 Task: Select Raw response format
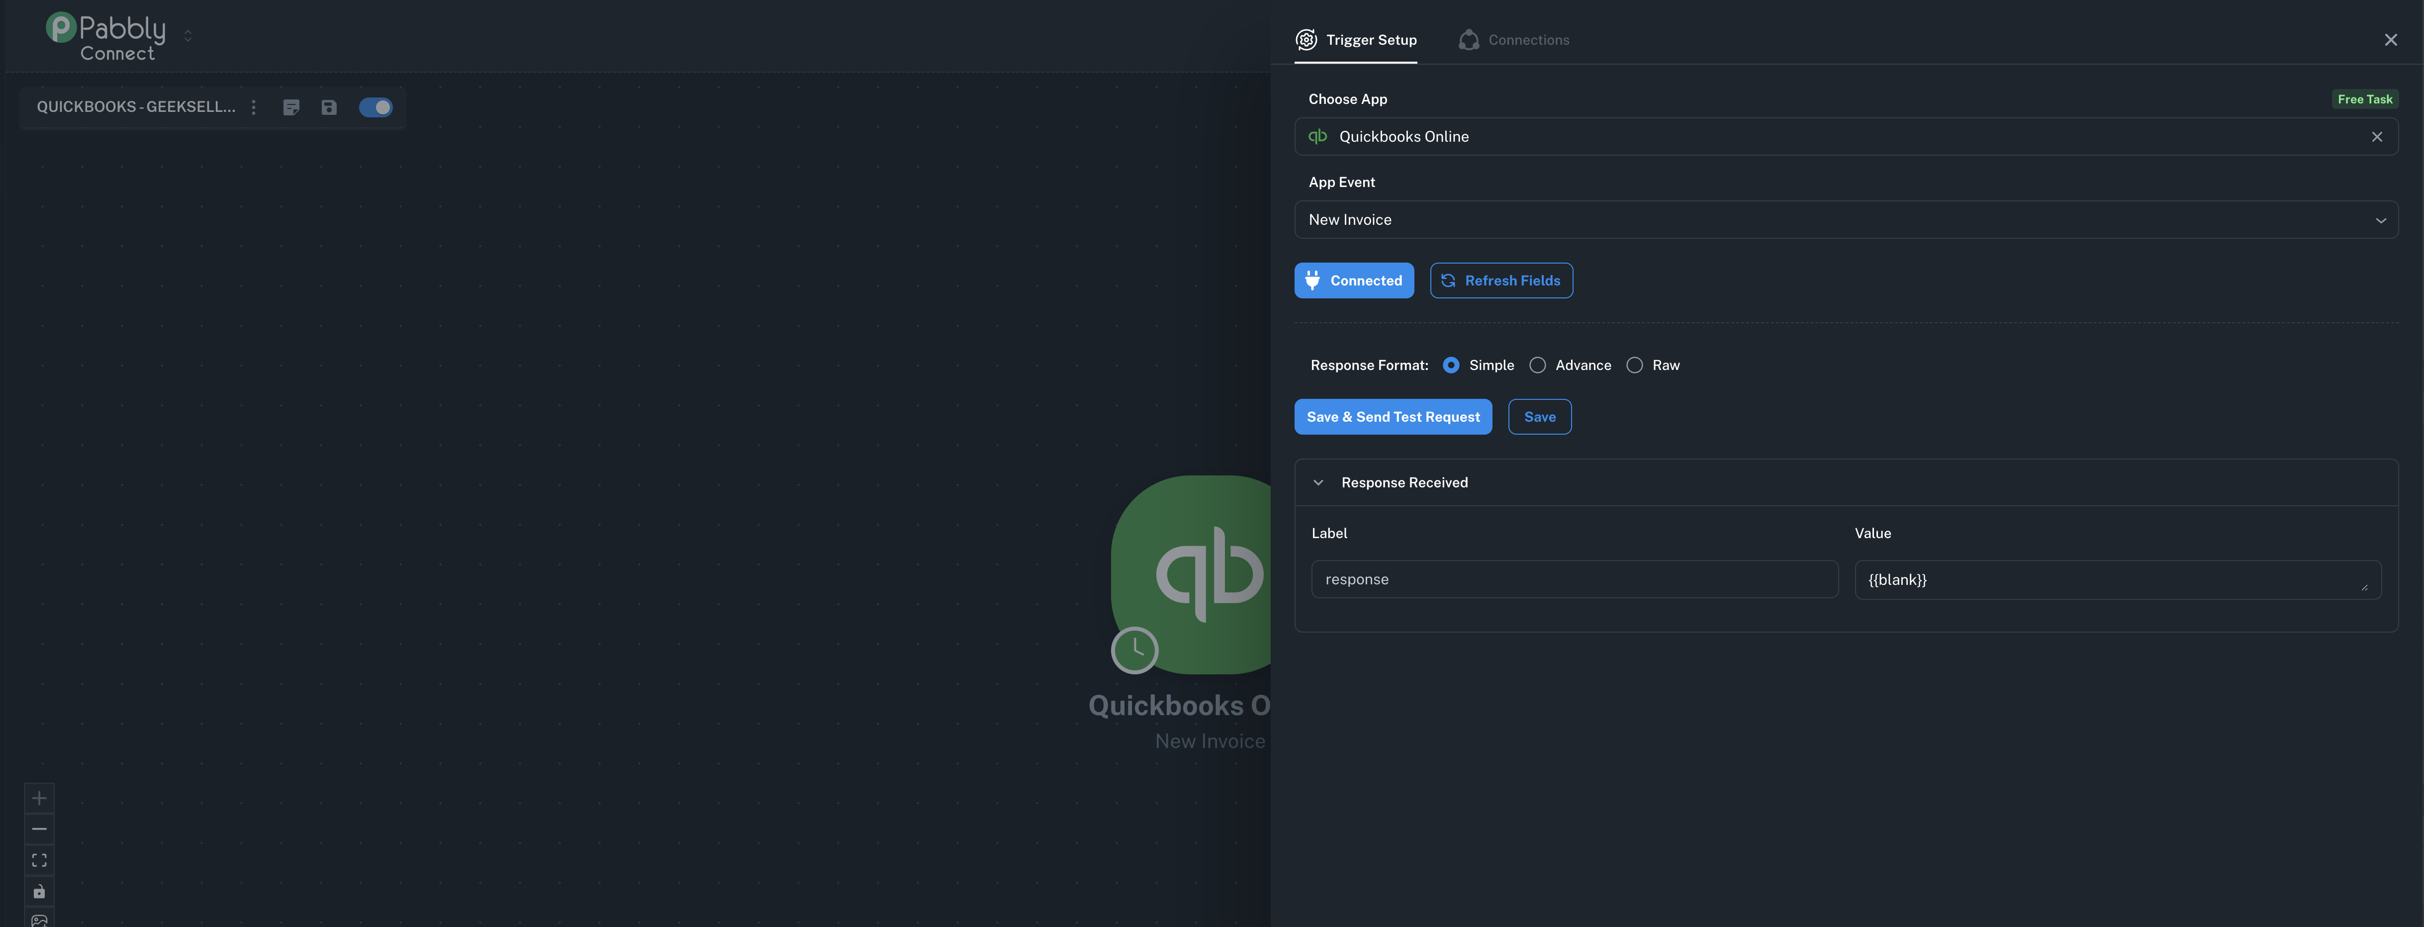pos(1635,365)
